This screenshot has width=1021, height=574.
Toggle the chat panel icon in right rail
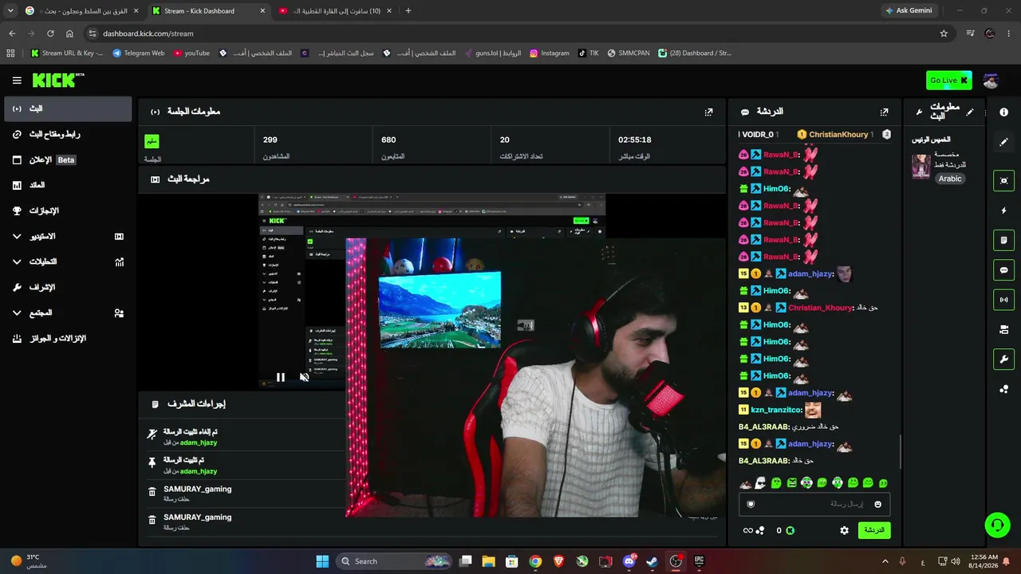coord(1004,270)
